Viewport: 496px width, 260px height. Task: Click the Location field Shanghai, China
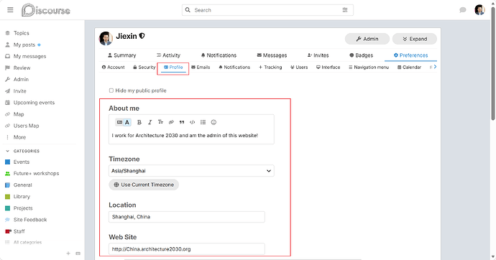pos(187,217)
